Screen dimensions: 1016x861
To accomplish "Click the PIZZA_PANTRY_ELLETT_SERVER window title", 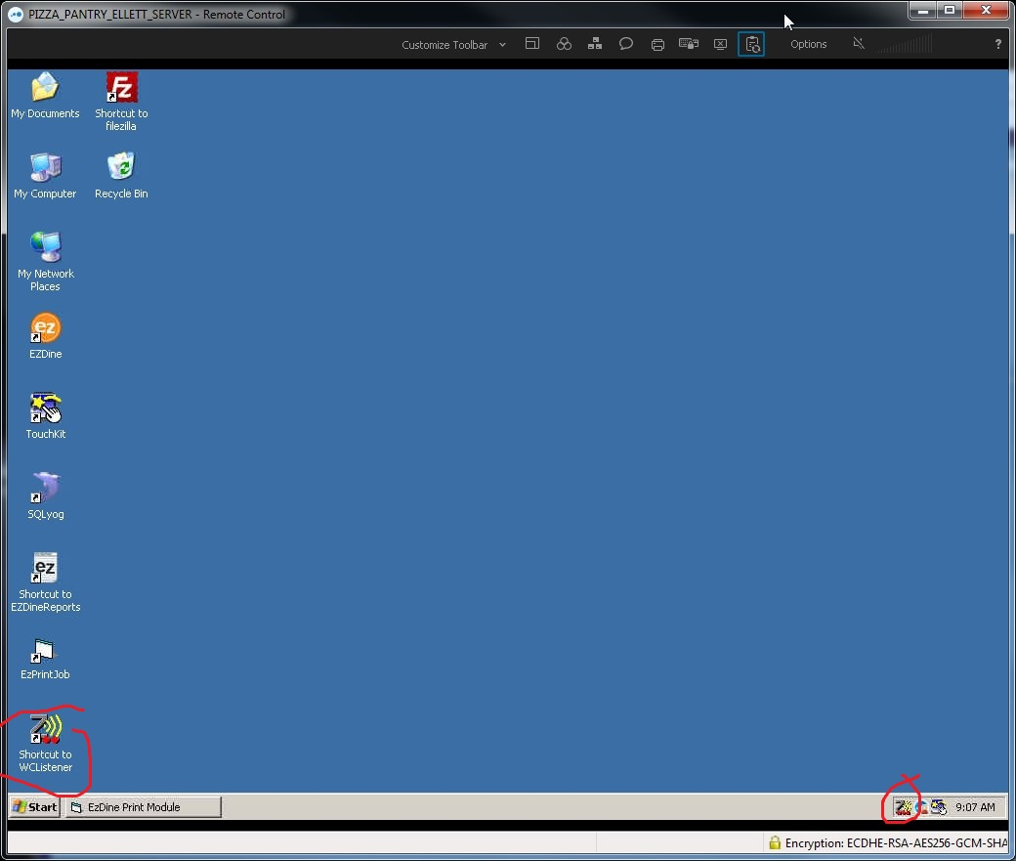I will pyautogui.click(x=157, y=15).
